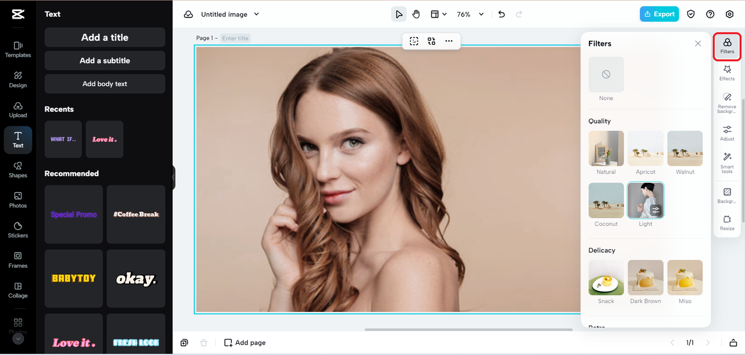Viewport: 745px width, 355px height.
Task: Open the Smart tools panel
Action: pos(727,163)
